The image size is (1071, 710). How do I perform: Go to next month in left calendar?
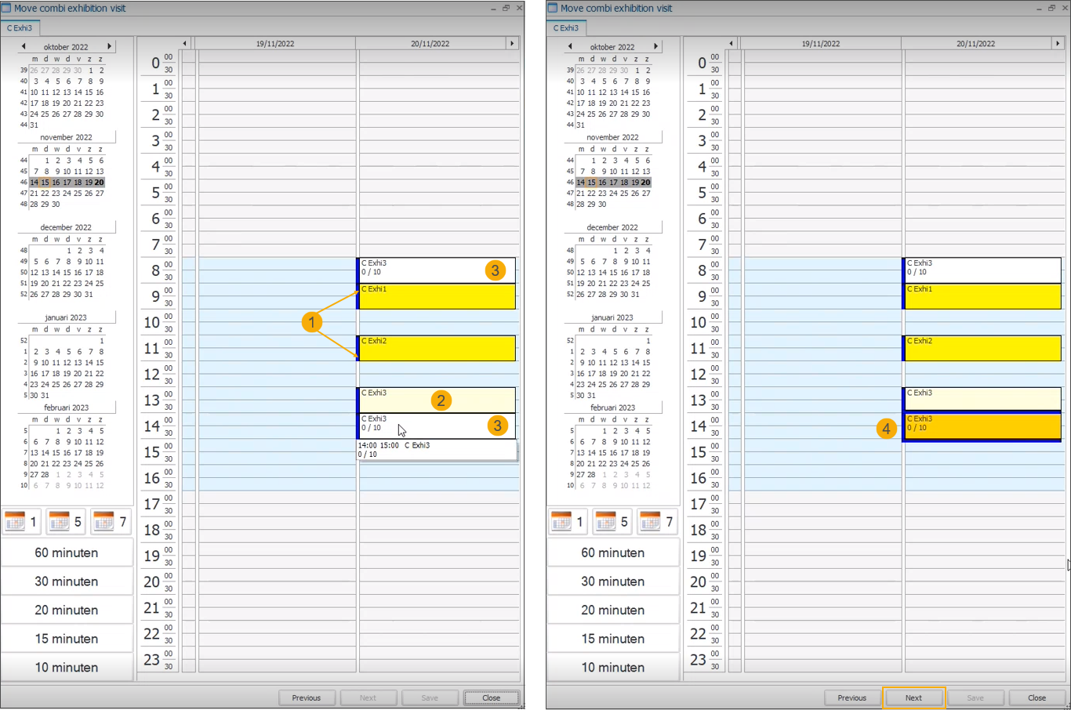tap(109, 46)
